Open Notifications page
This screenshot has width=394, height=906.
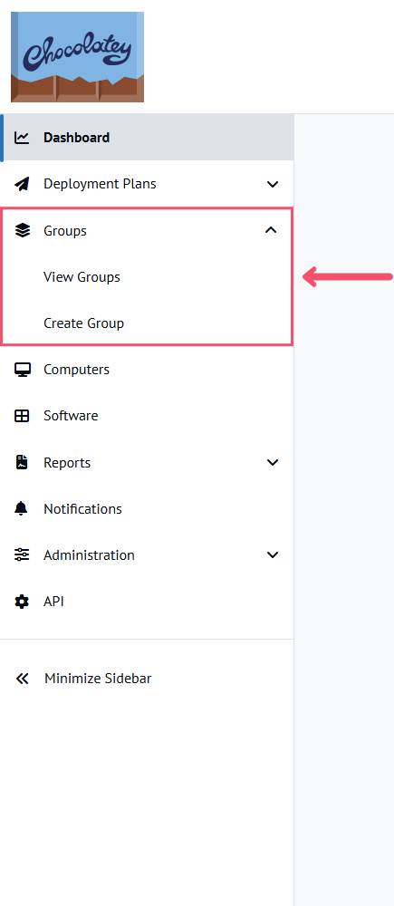(x=82, y=509)
